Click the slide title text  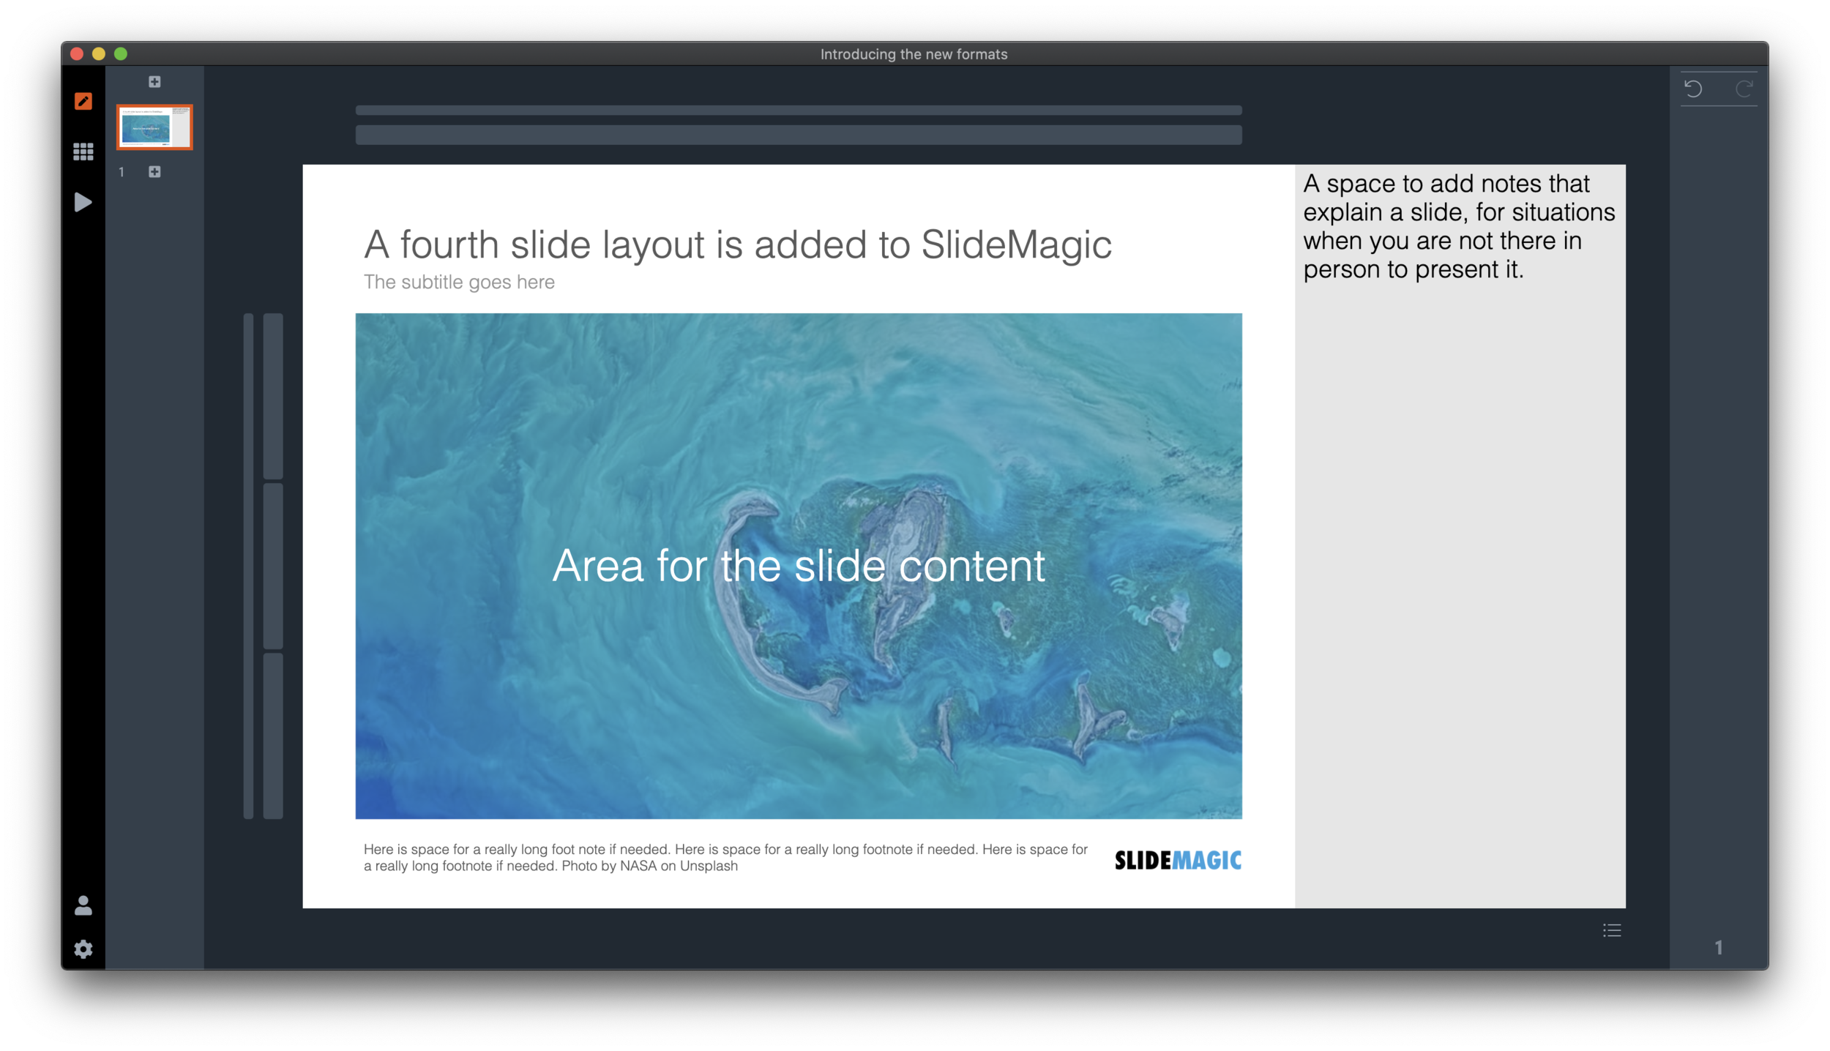[x=737, y=244]
